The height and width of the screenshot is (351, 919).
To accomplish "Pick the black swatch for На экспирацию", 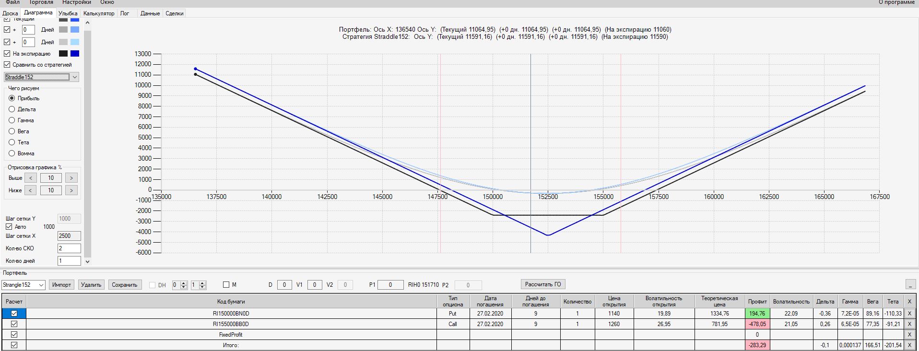I will [x=63, y=54].
